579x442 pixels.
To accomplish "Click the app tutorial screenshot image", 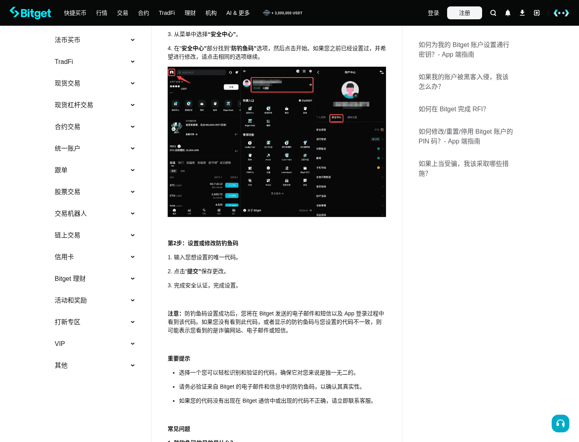I will pyautogui.click(x=277, y=142).
